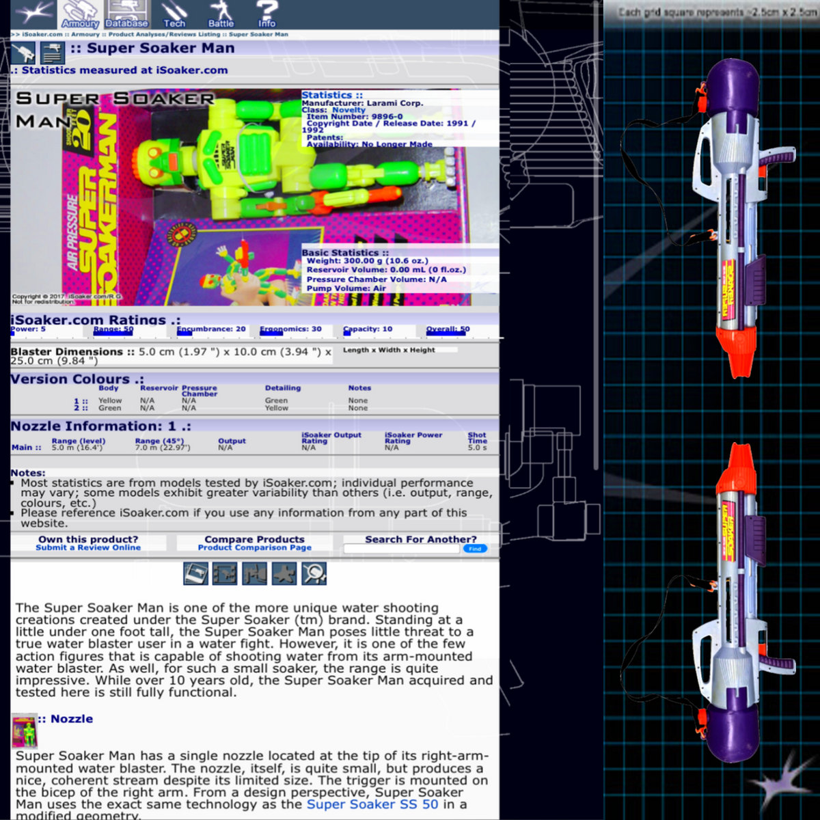This screenshot has width=820, height=820.
Task: Click the blaster icon beside the page title
Action: tap(23, 52)
